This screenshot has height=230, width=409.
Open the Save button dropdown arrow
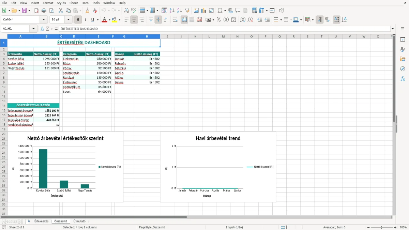click(x=29, y=11)
